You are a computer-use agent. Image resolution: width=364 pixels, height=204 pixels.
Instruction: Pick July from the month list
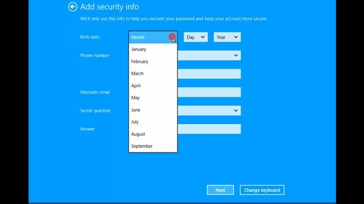tap(153, 122)
